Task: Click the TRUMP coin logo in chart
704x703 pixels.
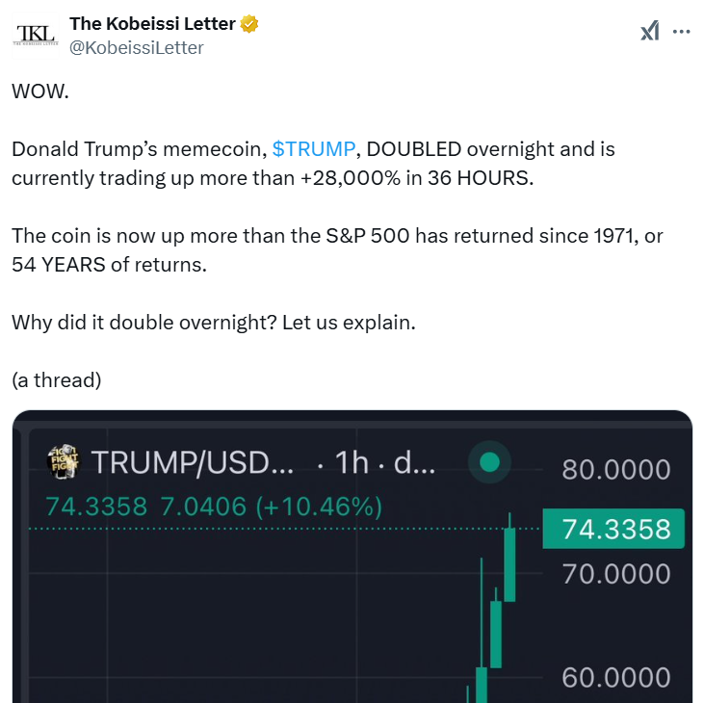Action: click(65, 461)
